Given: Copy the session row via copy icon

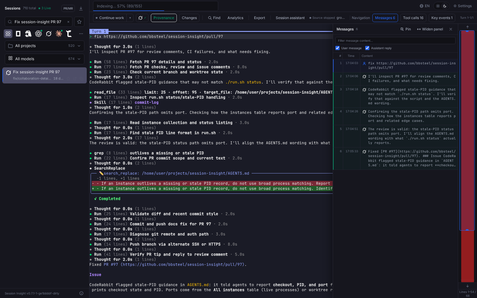Looking at the screenshot, I should tap(81, 79).
